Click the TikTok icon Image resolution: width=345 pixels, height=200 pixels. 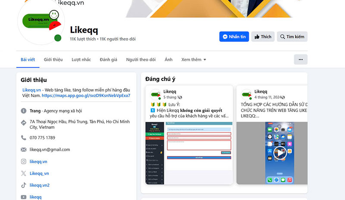pyautogui.click(x=24, y=185)
